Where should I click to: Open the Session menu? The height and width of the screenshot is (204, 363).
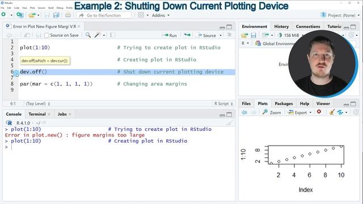pyautogui.click(x=41, y=8)
